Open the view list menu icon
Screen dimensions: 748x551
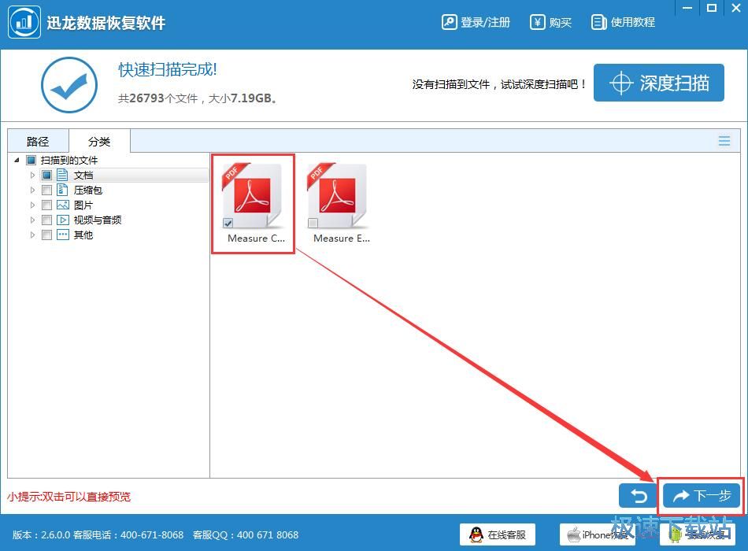[x=724, y=141]
